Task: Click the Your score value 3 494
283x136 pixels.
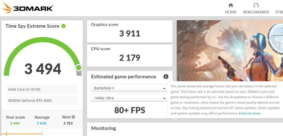Action: click(15, 123)
